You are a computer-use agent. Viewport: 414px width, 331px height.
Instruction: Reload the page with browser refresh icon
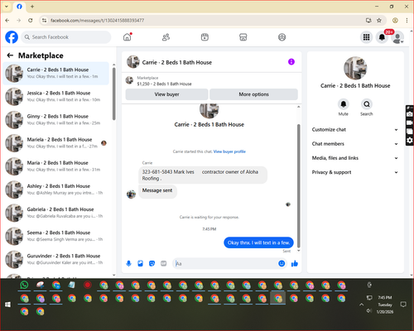[31, 21]
